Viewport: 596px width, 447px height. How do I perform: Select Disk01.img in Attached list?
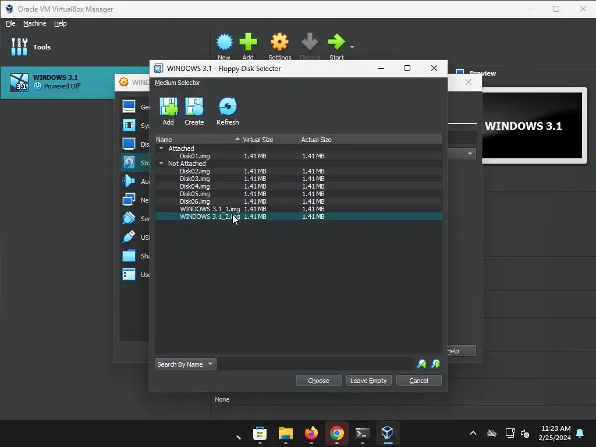coord(299,156)
